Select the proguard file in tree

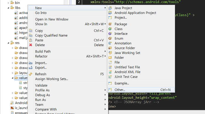21,113
